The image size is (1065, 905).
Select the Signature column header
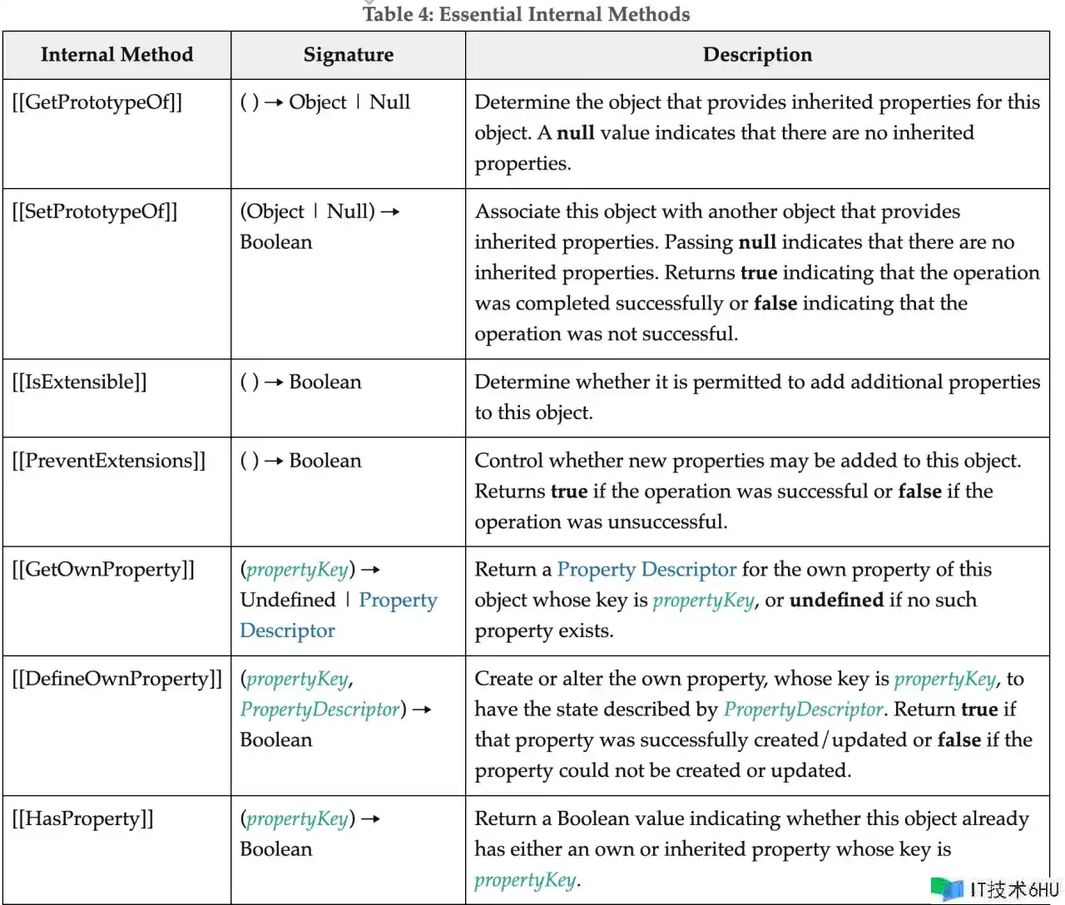pos(348,55)
